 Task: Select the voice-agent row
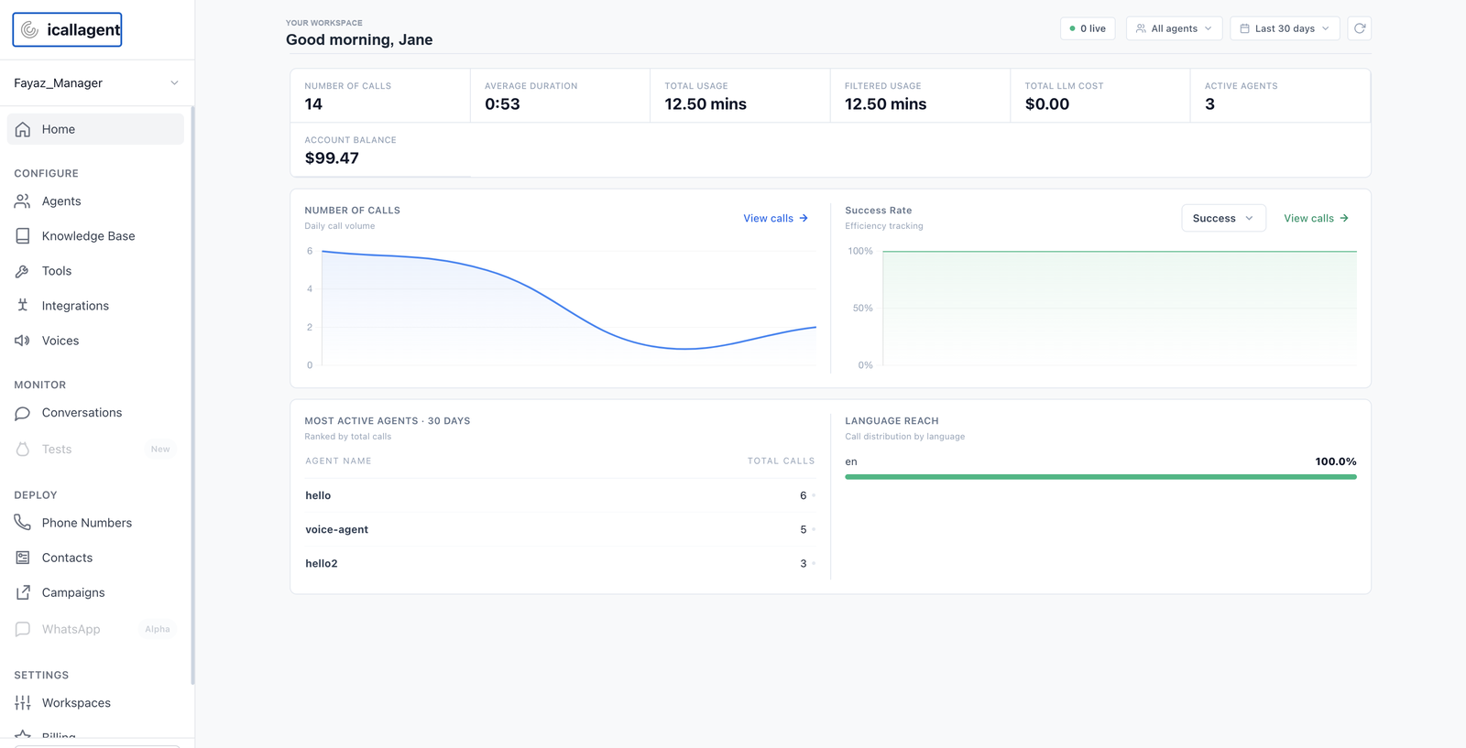click(x=560, y=529)
